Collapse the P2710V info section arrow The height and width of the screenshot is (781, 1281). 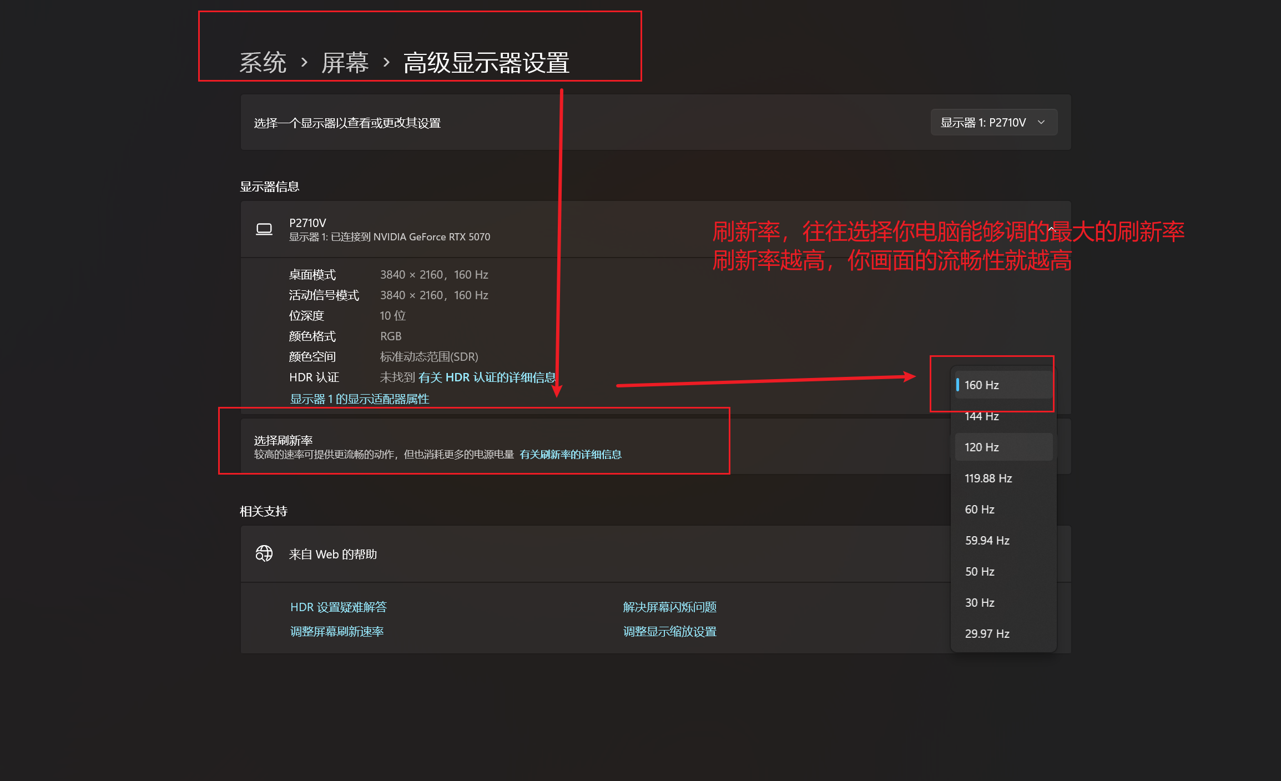(1051, 229)
